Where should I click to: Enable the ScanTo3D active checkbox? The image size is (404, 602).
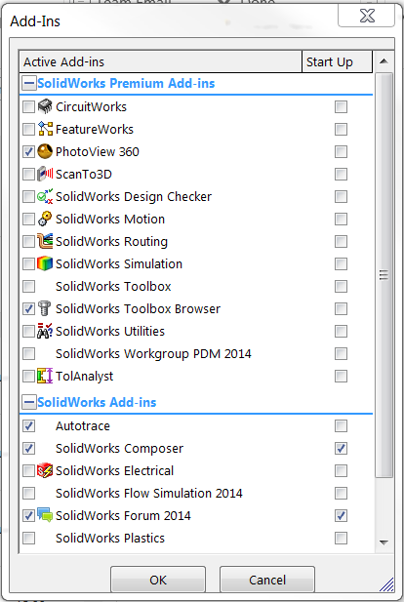29,174
